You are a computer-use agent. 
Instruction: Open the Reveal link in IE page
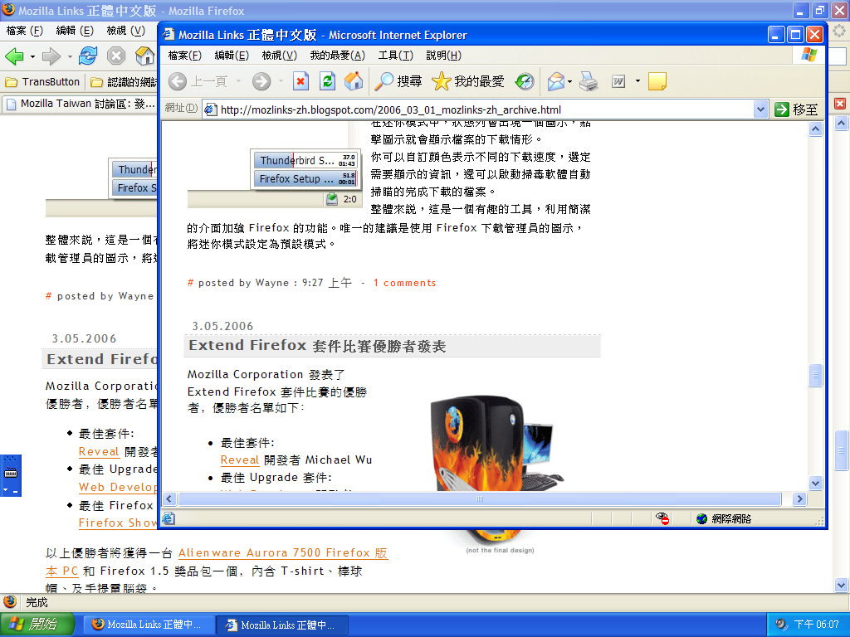(240, 460)
